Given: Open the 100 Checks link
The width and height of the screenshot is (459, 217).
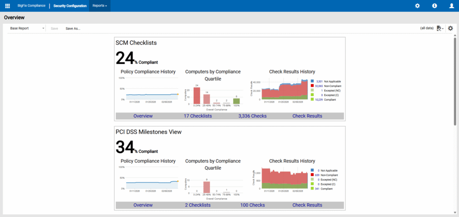Looking at the screenshot, I should 252,205.
